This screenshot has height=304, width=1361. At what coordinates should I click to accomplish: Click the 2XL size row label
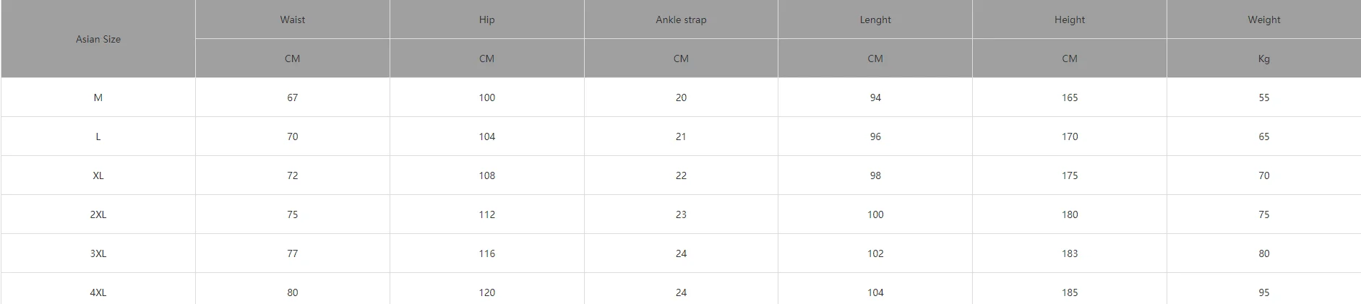pyautogui.click(x=98, y=214)
